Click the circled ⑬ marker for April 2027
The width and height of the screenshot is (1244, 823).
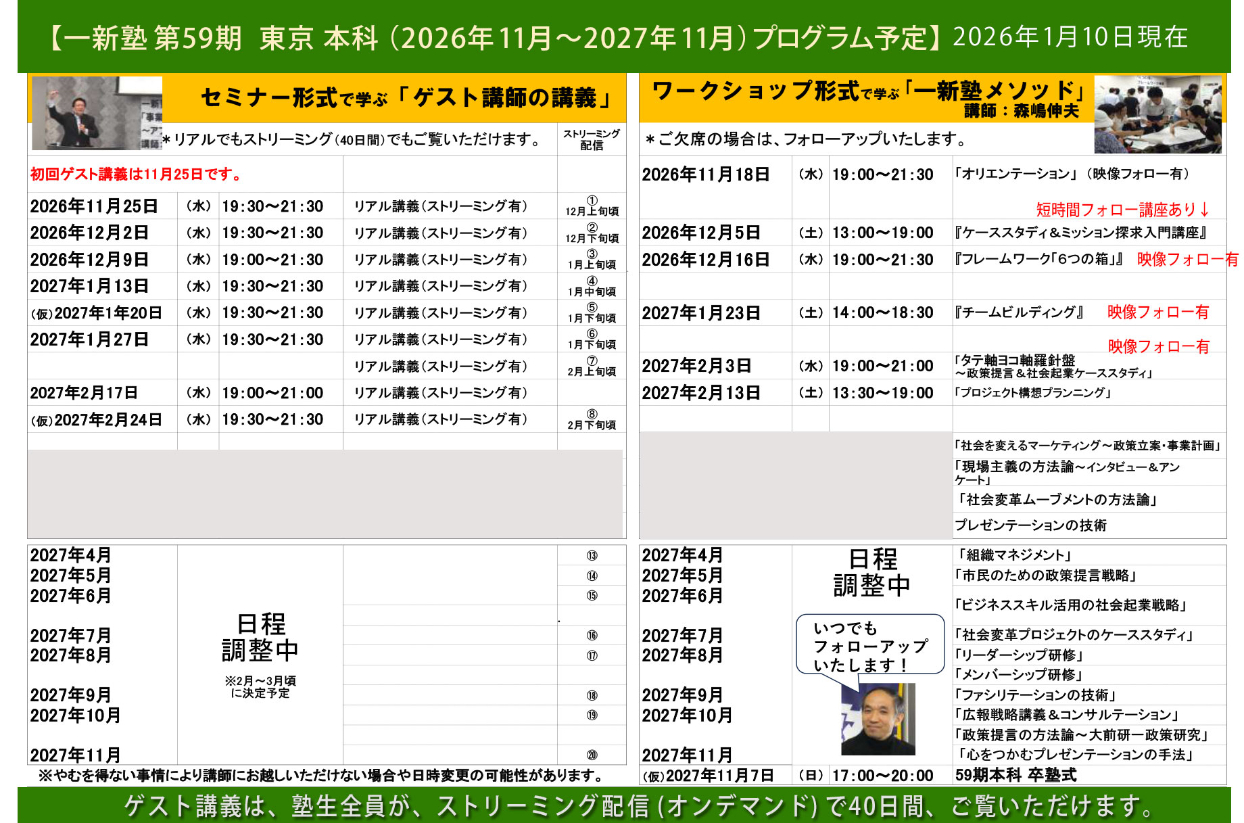(x=592, y=556)
